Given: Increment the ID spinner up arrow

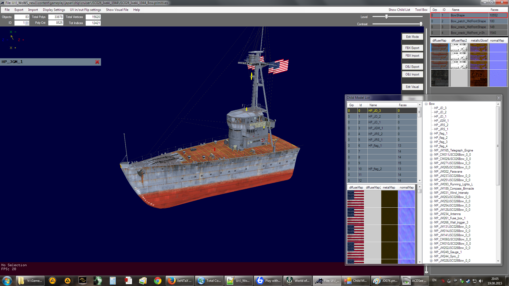Looking at the screenshot, I should click(x=27, y=22).
